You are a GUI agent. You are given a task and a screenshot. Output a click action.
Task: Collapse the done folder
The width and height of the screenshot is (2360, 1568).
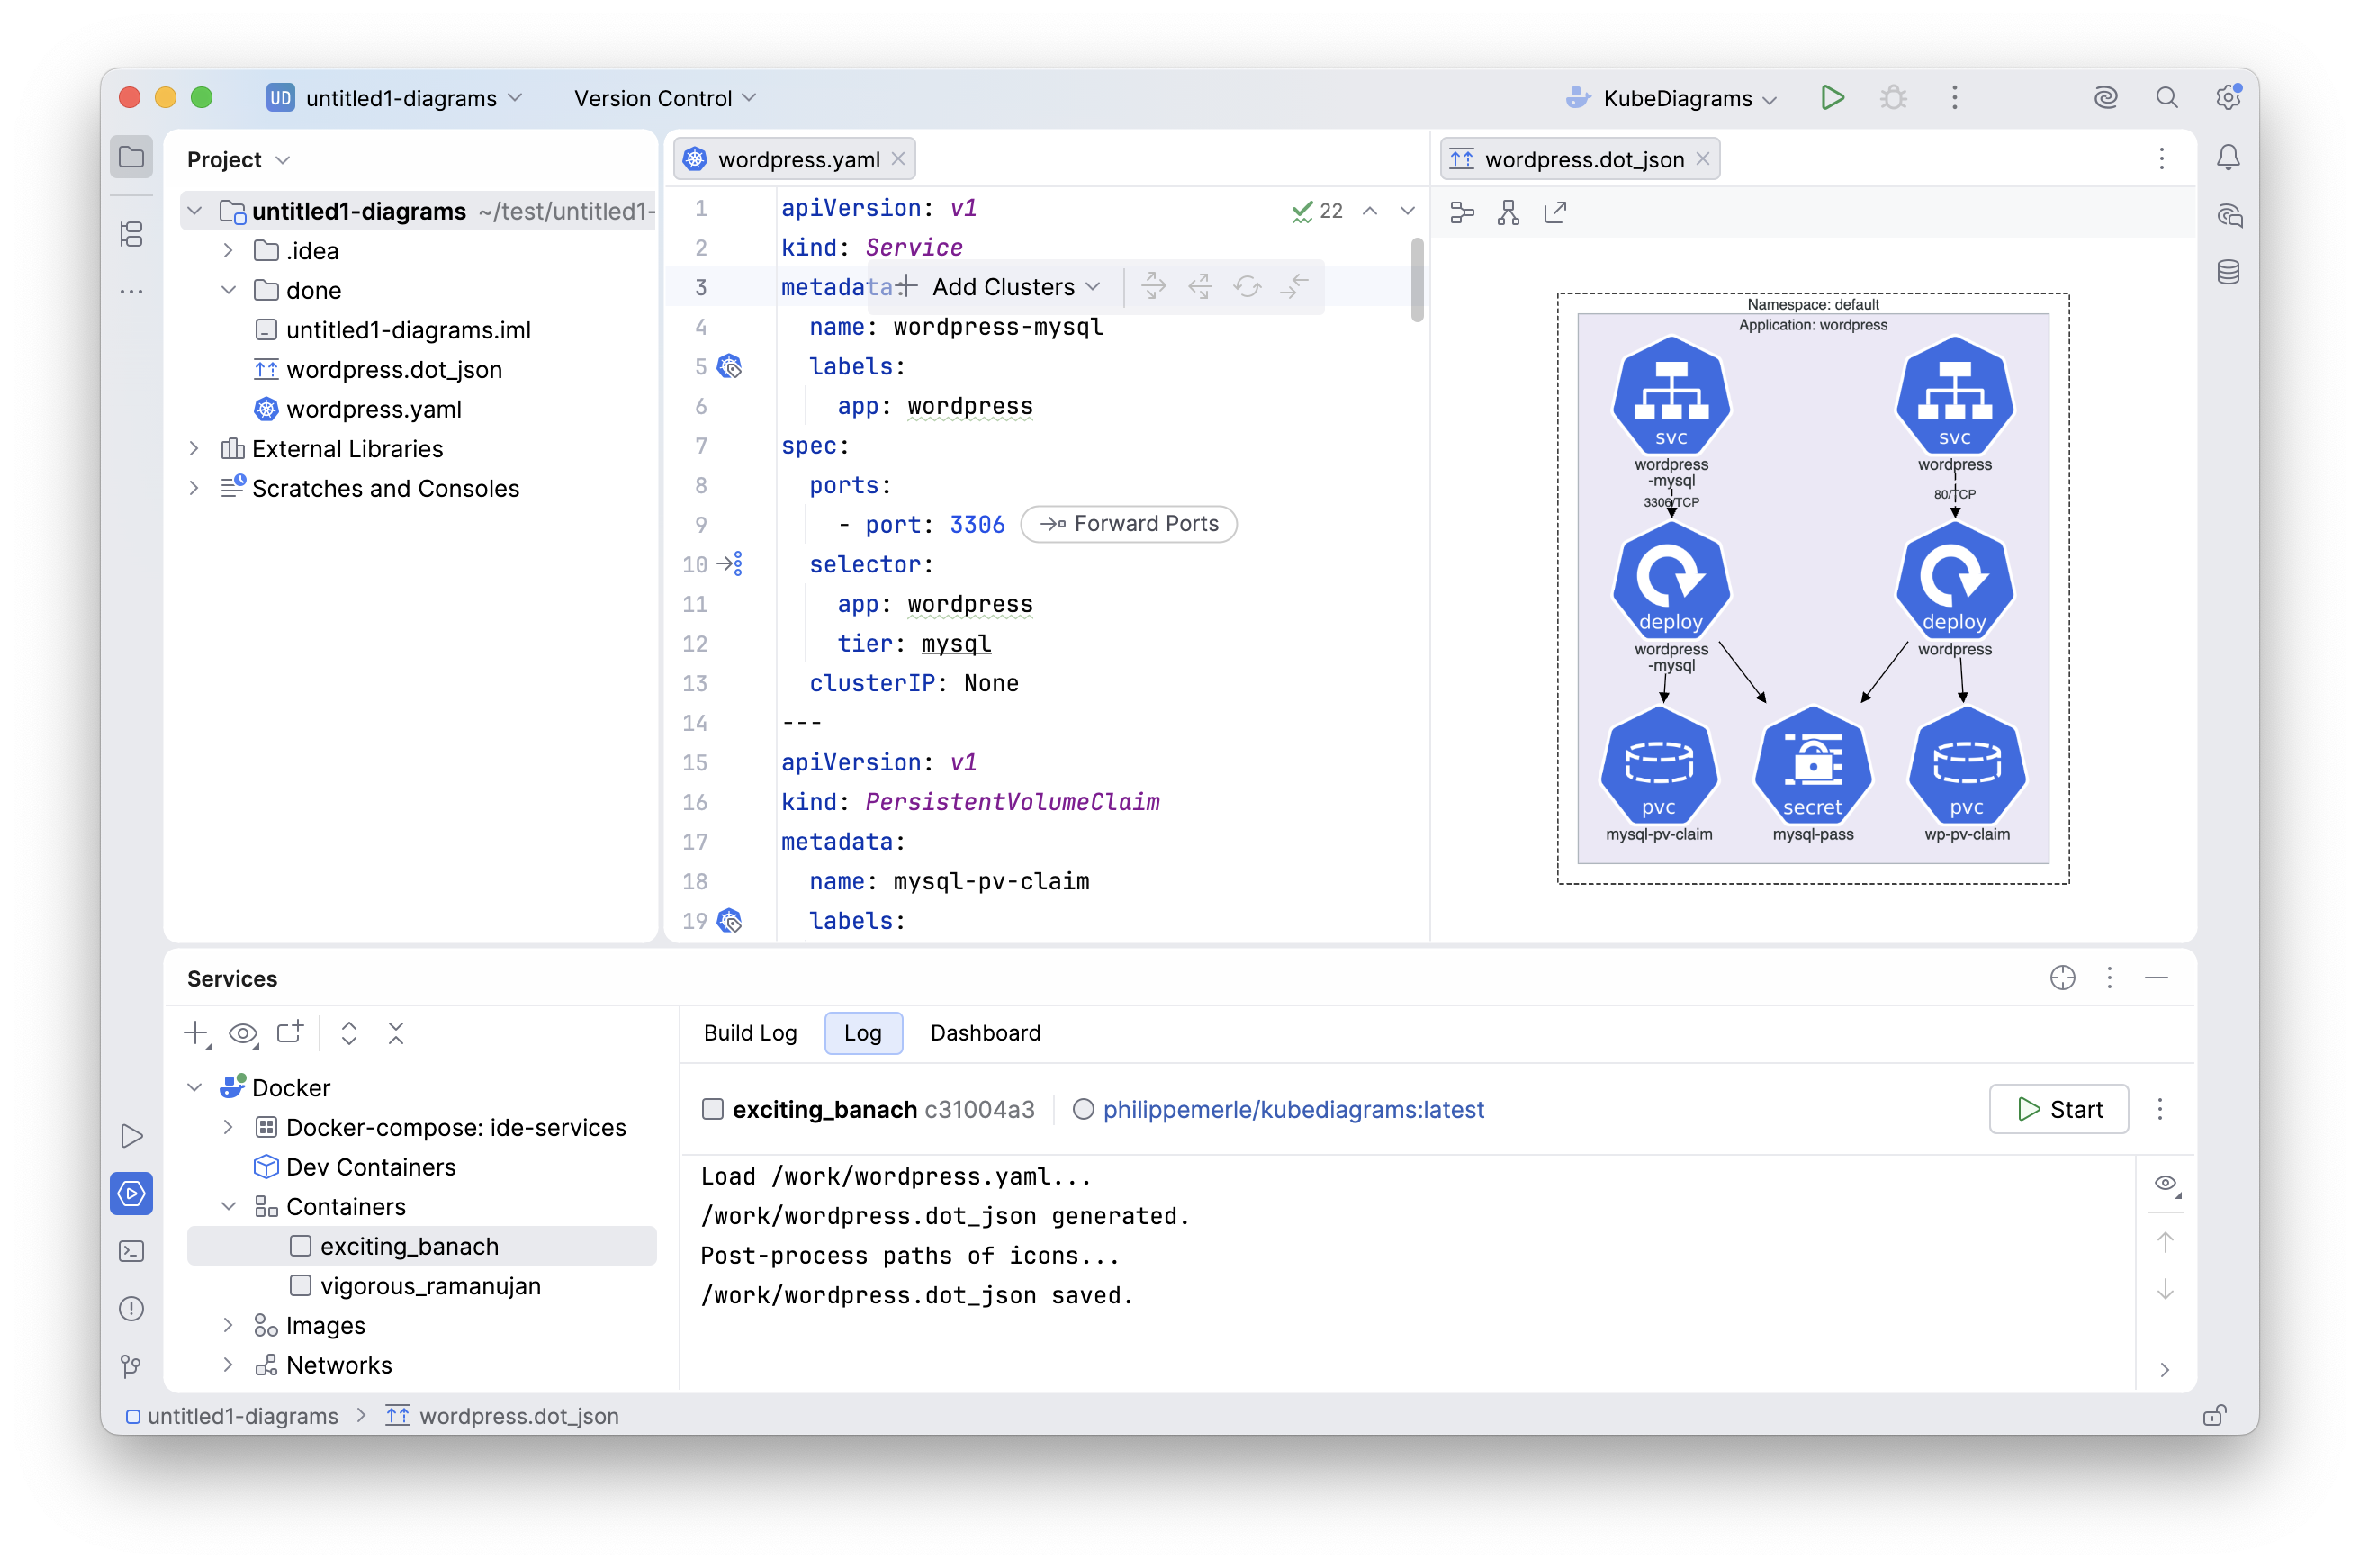tap(228, 290)
